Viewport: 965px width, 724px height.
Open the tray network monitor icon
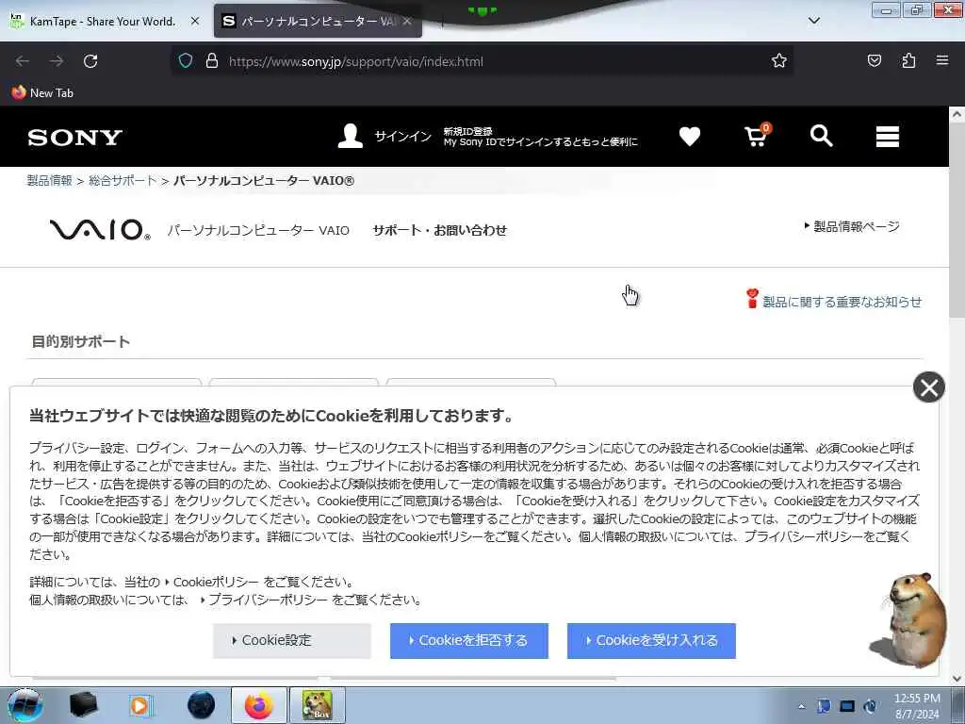(847, 706)
